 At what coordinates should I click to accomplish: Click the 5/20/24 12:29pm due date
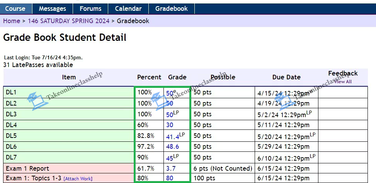(x=283, y=137)
